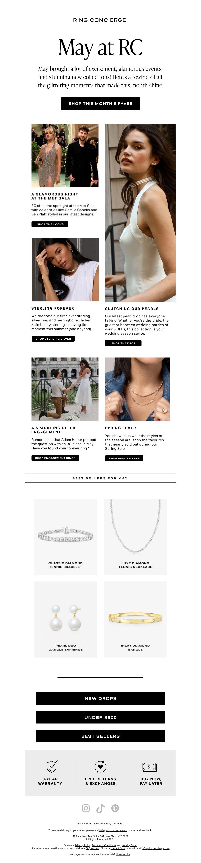Click the free returns heart icon

pos(100,766)
